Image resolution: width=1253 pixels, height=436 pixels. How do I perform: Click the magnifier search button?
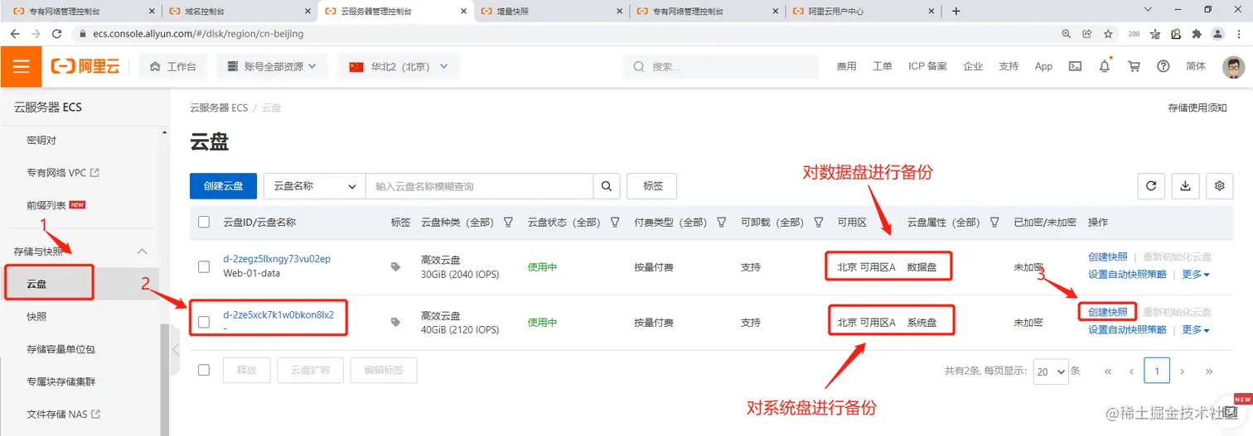[x=607, y=186]
